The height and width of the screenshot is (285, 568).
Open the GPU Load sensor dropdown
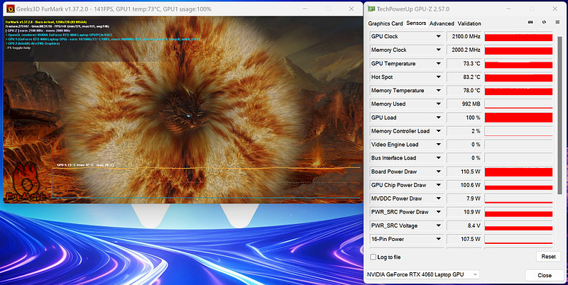438,118
